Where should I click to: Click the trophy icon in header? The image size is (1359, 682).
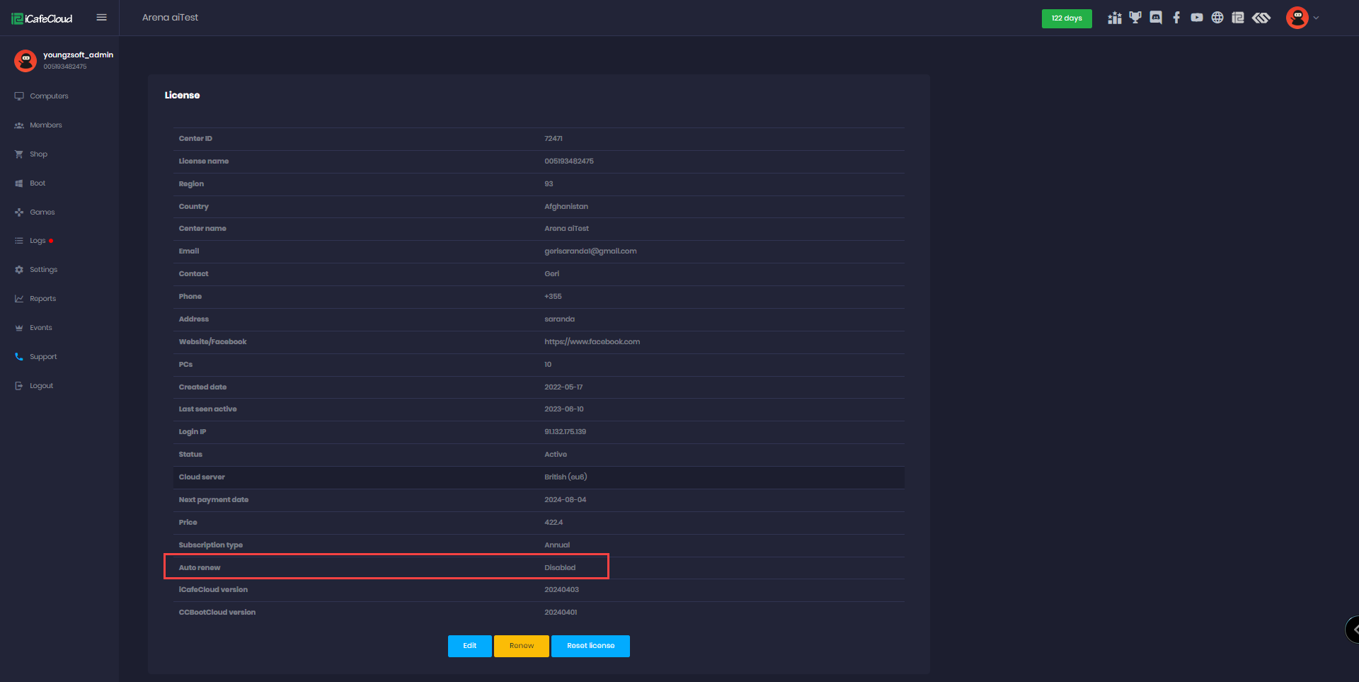(x=1135, y=18)
